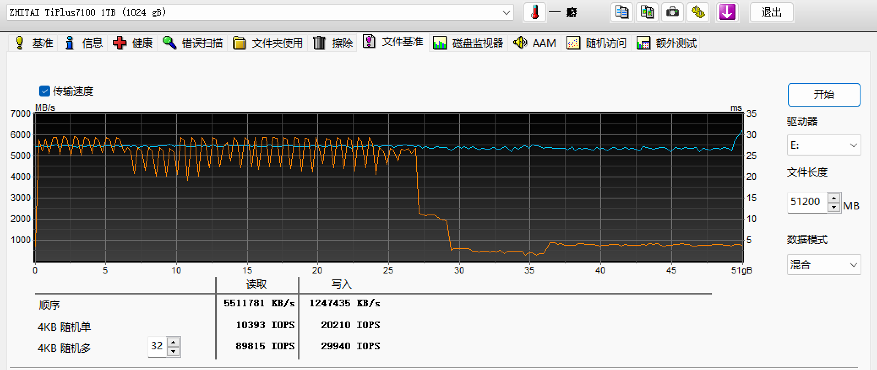Screen dimensions: 877x370
Task: Click the 退出 exit button
Action: coord(771,13)
